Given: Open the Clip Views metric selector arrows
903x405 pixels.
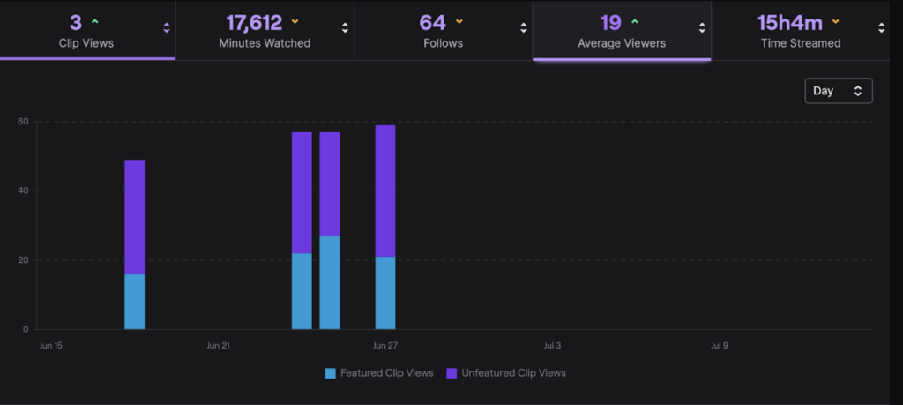Looking at the screenshot, I should [x=167, y=28].
